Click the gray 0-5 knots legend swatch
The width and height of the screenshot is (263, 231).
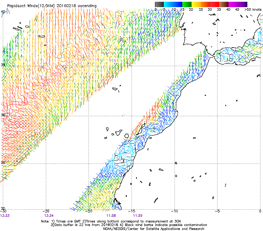point(159,4)
